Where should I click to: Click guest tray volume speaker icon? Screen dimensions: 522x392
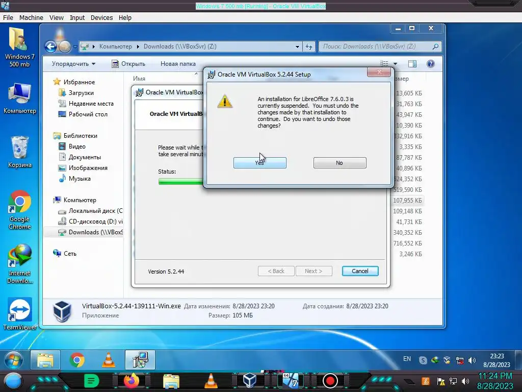click(472, 360)
